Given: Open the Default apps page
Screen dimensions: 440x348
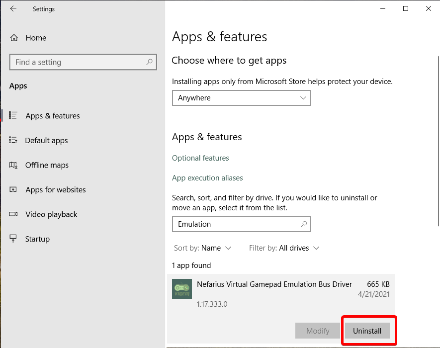Looking at the screenshot, I should [47, 140].
